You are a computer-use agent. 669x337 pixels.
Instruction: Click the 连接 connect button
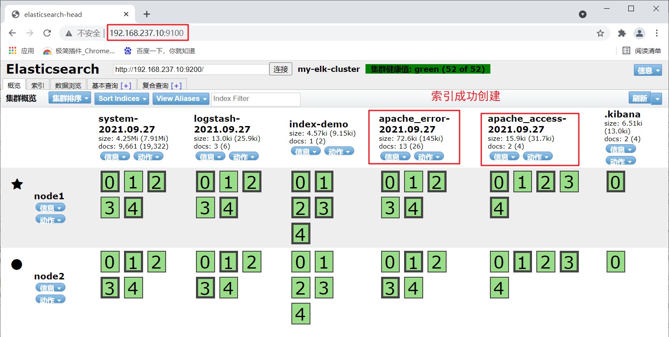(x=281, y=69)
